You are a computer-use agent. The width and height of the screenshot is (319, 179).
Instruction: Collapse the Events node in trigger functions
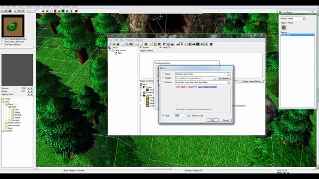click(141, 88)
